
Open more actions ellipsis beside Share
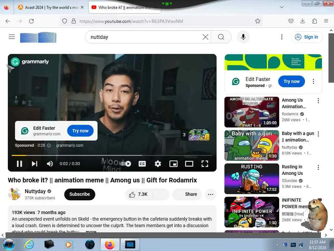click(x=210, y=194)
